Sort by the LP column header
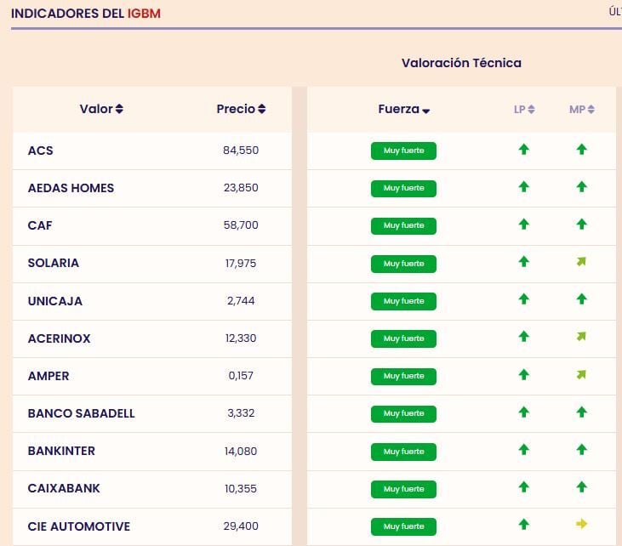Viewport: 622px width, 546px height. click(x=524, y=110)
